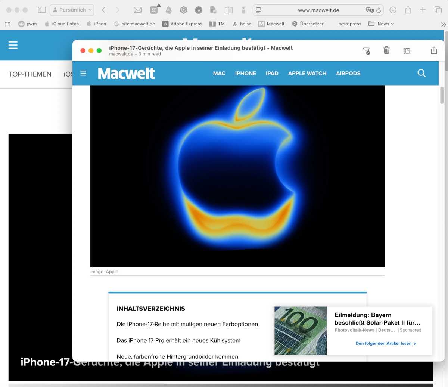This screenshot has height=387, width=448.
Task: Open Macwelt search with the magnifier icon
Action: pos(421,73)
